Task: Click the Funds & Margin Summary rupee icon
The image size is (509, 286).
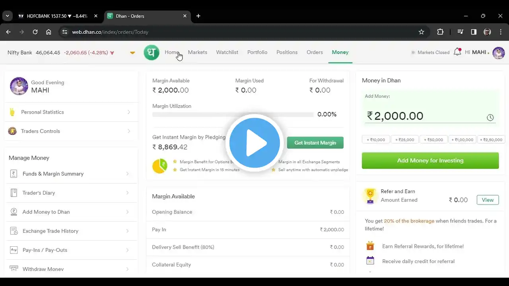Action: coord(14,174)
